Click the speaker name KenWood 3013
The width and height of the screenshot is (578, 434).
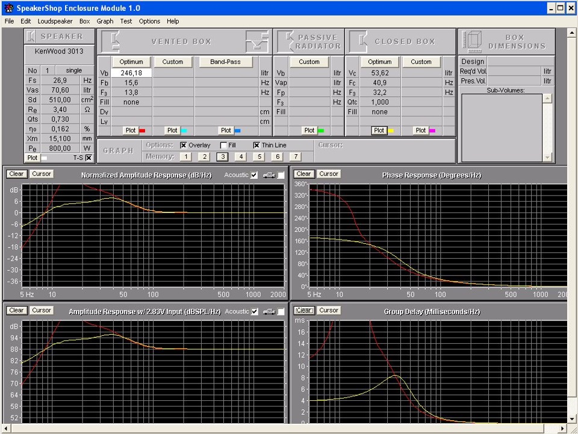pos(59,51)
